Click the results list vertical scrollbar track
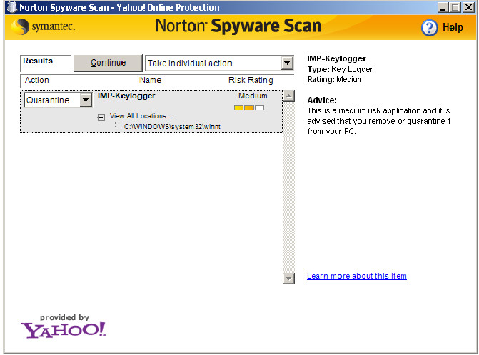Screen dimensions: 479x355 pyautogui.click(x=288, y=187)
